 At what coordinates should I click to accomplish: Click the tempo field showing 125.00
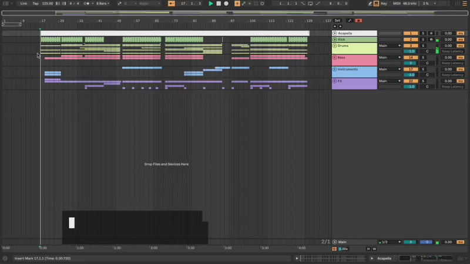pyautogui.click(x=47, y=4)
